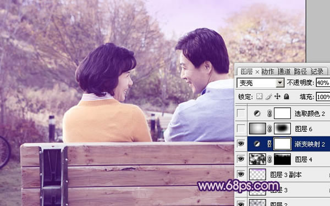Switch to the 通道 tab
330x206 pixels.
tap(284, 71)
